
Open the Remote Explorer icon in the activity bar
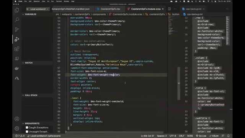(x=17, y=59)
